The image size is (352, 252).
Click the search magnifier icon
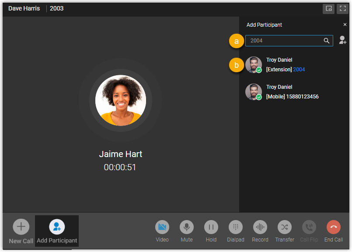pos(326,41)
